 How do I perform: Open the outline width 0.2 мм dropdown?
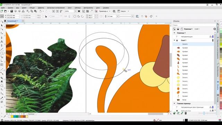click(117, 16)
